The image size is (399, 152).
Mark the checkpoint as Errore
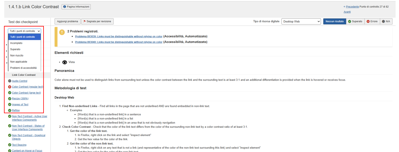[372, 21]
